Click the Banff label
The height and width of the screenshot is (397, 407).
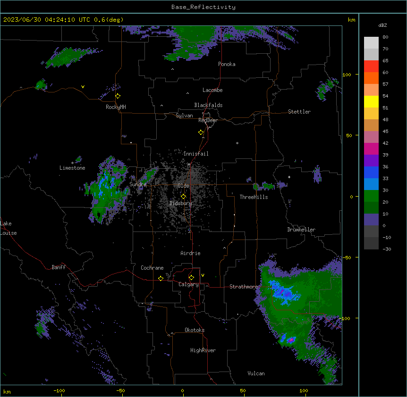[x=59, y=267]
